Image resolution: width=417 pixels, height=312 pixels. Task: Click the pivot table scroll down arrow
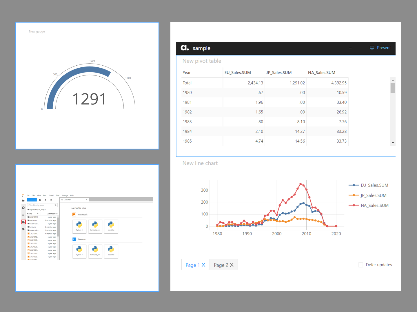point(393,143)
